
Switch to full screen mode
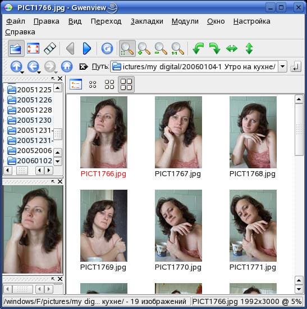coord(33,48)
